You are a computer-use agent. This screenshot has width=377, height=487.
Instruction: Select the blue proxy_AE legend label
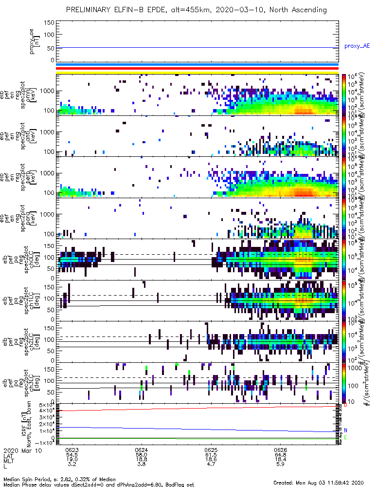[357, 46]
